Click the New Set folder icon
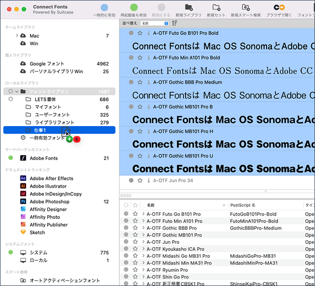The height and width of the screenshot is (286, 315). (217, 8)
